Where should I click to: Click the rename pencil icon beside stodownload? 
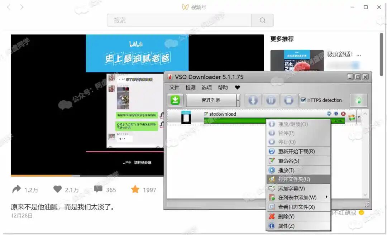[206, 114]
